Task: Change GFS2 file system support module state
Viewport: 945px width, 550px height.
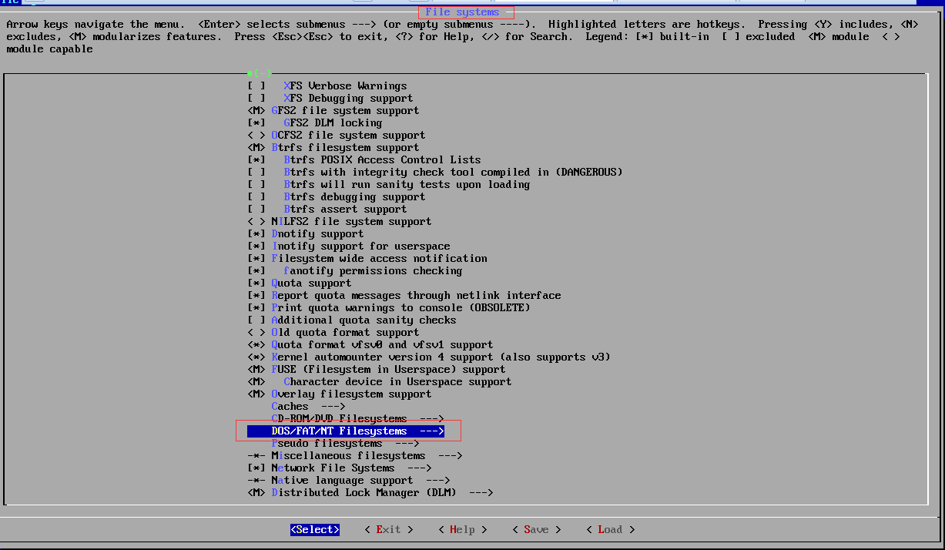Action: point(333,110)
